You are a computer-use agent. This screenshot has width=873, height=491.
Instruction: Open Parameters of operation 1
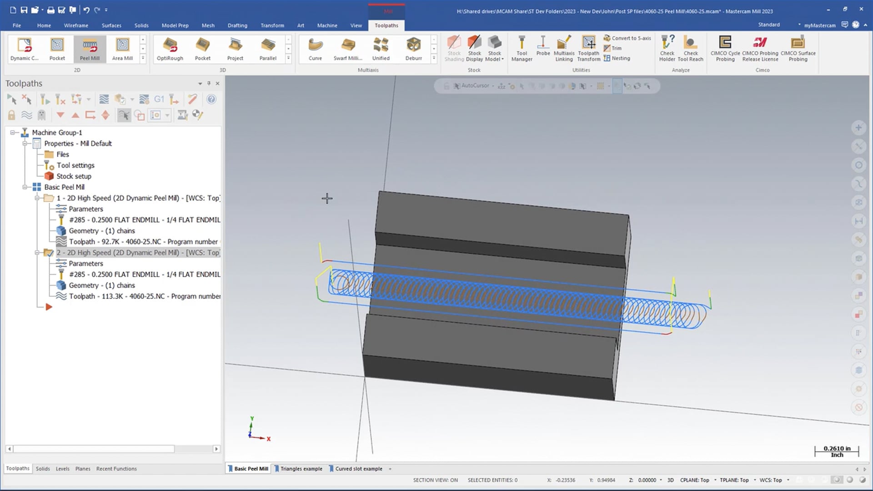tap(86, 209)
